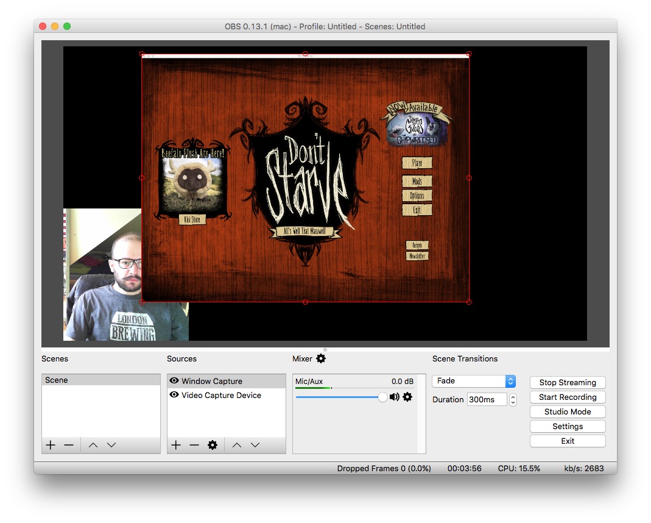The width and height of the screenshot is (651, 523).
Task: Click the Exit button
Action: click(x=568, y=441)
